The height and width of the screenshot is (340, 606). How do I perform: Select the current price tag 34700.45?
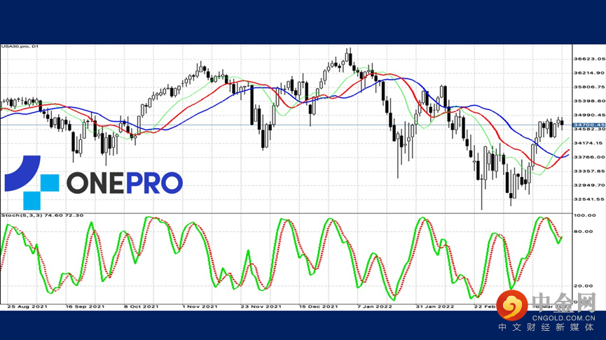[589, 125]
